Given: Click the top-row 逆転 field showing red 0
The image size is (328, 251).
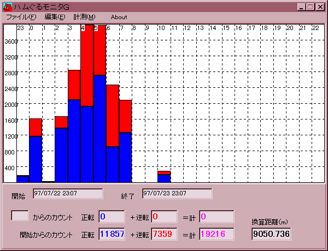Looking at the screenshot, I should (164, 217).
